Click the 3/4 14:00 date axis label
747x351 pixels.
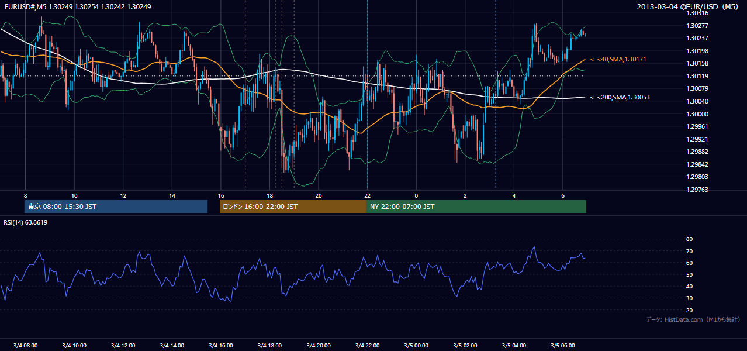point(172,345)
